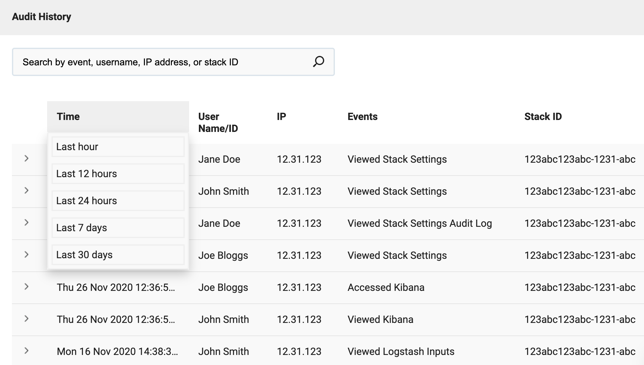Expand the Viewed Kibana row

tap(27, 319)
